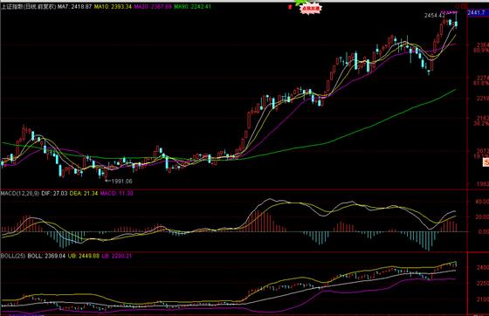The width and height of the screenshot is (489, 316).
Task: Select the last cyan candlestick on main chart
Action: click(x=456, y=24)
